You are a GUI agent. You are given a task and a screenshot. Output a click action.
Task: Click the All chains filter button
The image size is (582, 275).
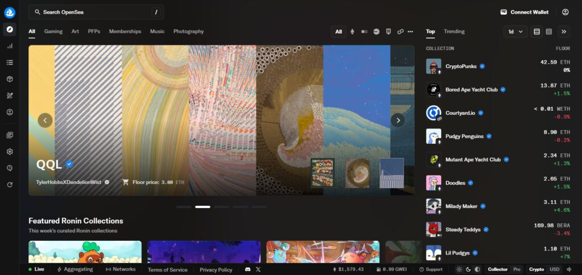(x=339, y=32)
